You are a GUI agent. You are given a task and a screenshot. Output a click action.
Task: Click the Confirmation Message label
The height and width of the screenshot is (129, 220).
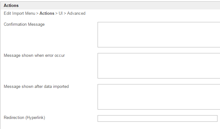point(24,24)
